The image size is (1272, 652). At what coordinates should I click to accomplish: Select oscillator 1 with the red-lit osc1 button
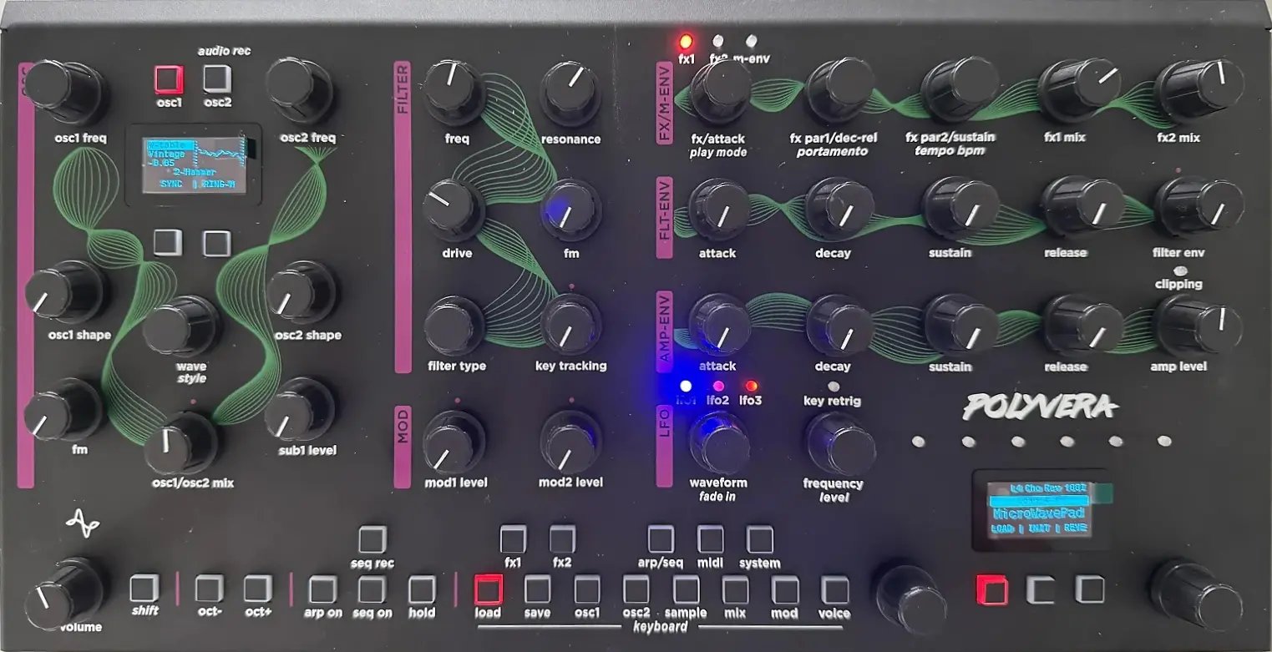(x=168, y=79)
